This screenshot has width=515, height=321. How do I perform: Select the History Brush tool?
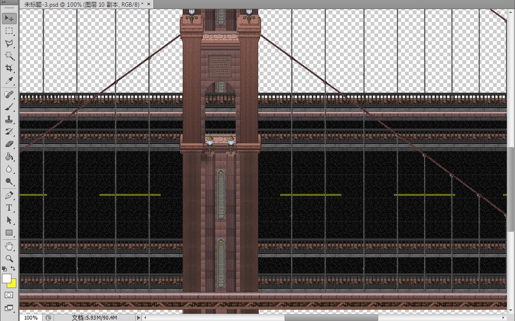(9, 132)
